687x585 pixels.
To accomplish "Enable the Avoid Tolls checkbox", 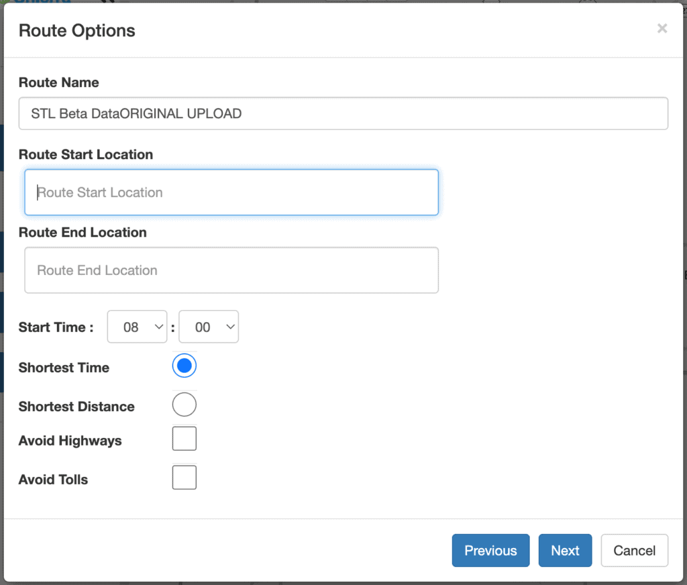I will (x=184, y=478).
